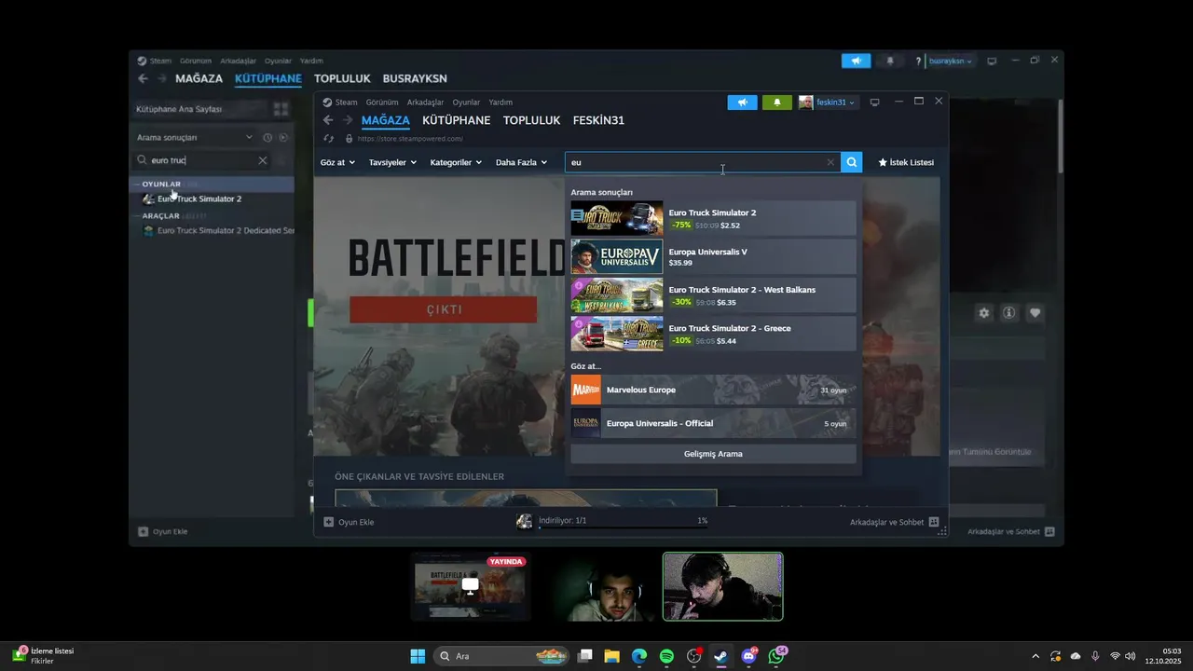Click the back window's vertical scrollbar
Screen dimensions: 1193x671
click(x=1060, y=136)
